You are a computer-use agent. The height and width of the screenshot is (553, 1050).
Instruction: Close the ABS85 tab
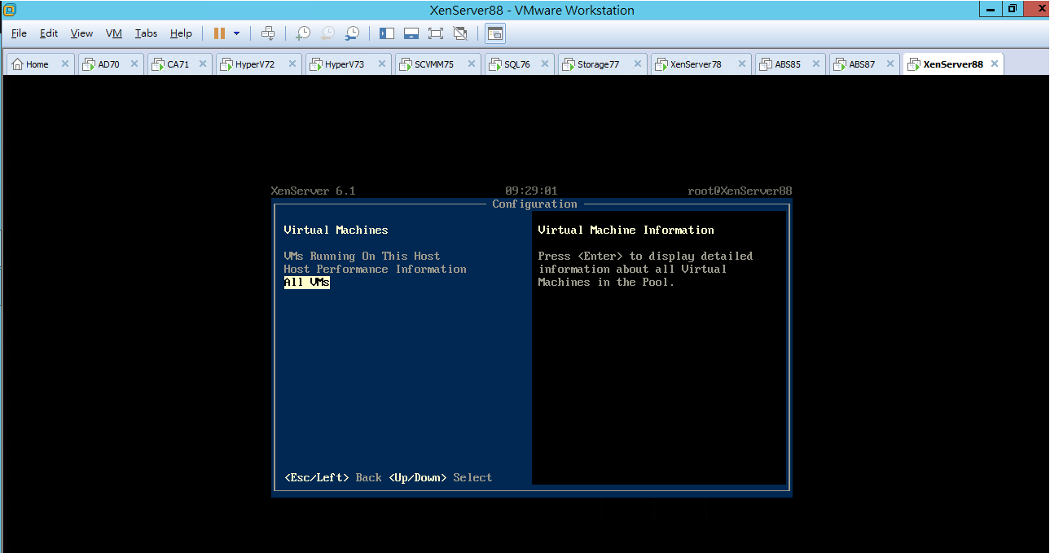[x=815, y=64]
